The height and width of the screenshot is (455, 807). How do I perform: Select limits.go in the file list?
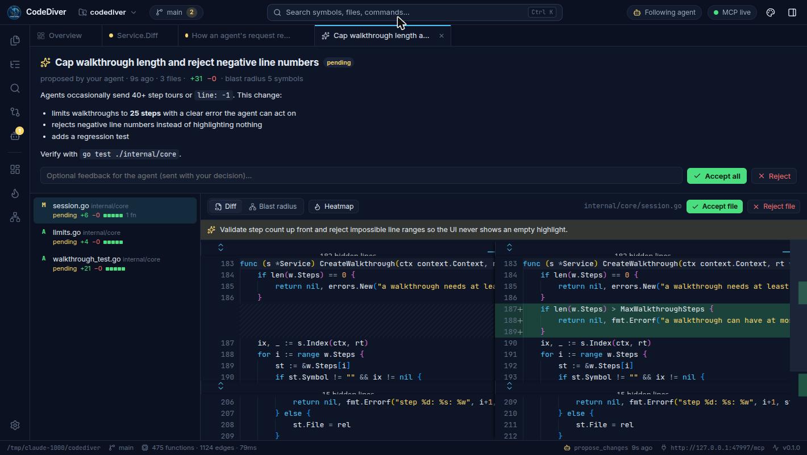pos(115,237)
